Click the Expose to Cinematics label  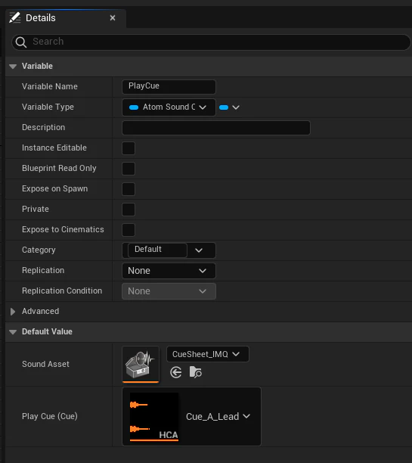pos(63,229)
